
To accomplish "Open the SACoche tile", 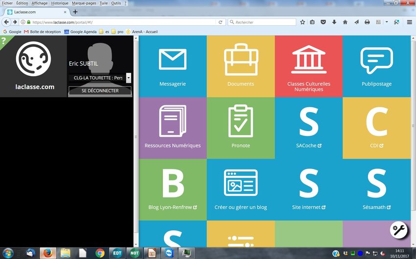I will 309,128.
